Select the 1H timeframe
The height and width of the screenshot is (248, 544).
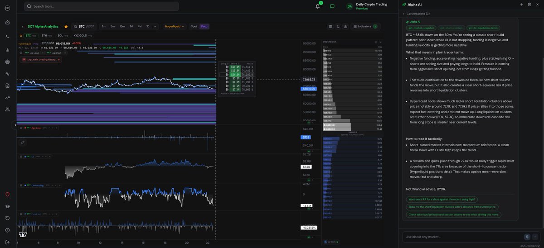pos(131,26)
